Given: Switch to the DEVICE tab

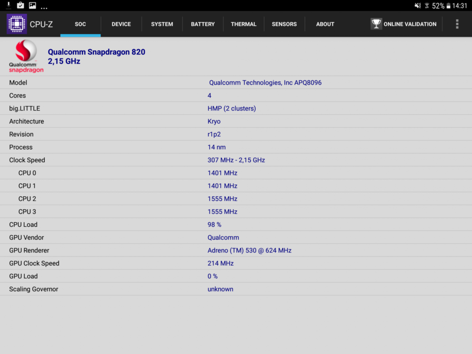Looking at the screenshot, I should 121,24.
